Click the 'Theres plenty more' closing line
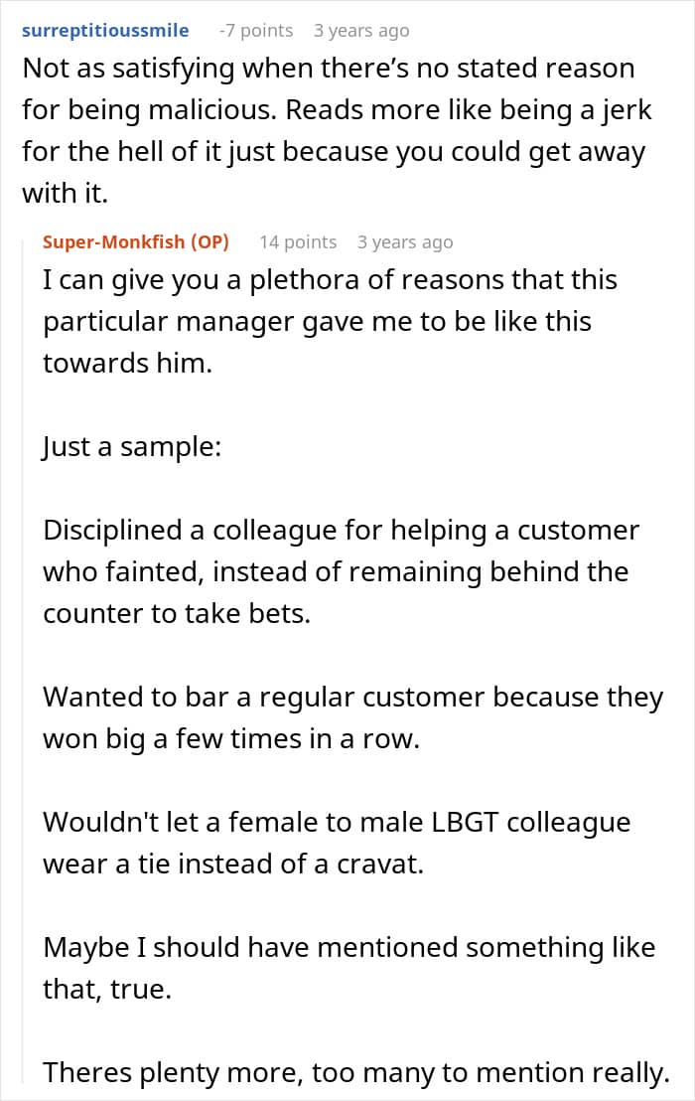 pos(356,1073)
